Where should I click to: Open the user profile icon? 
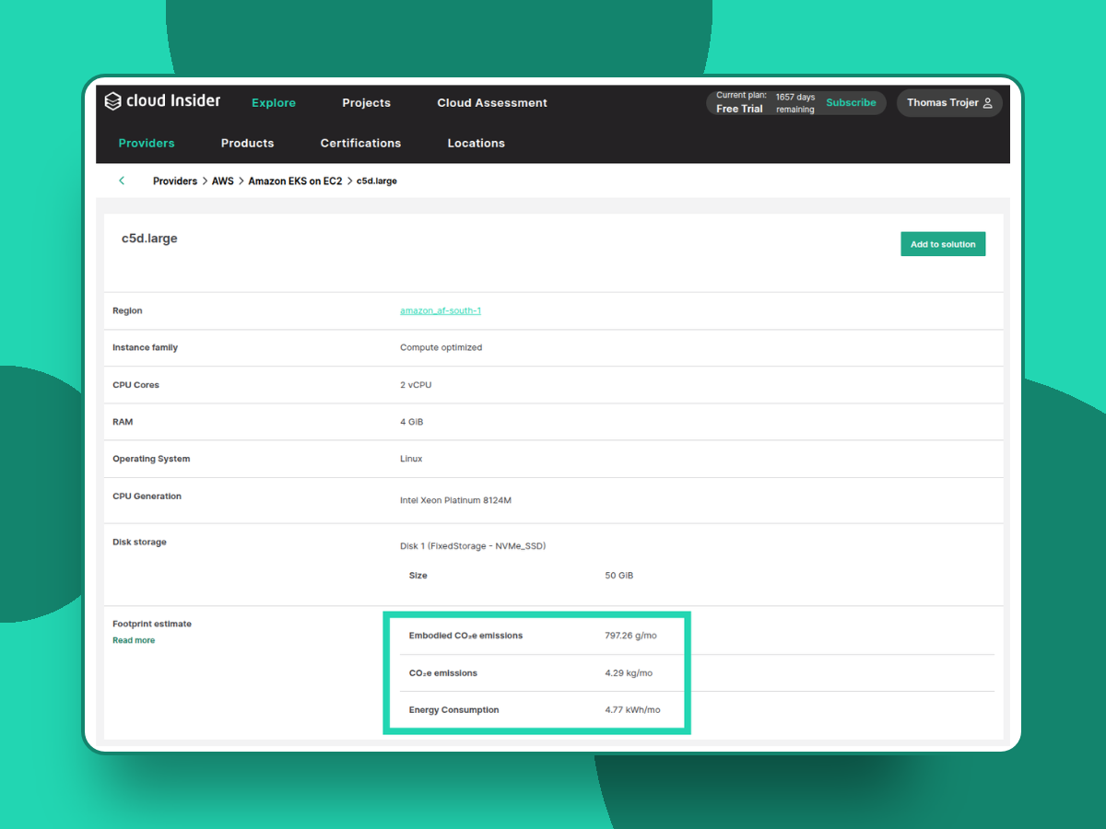point(988,103)
